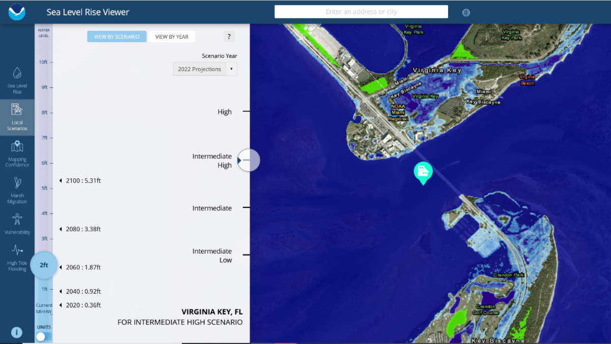Click the arrow next to 2040 : 0.92ft

pyautogui.click(x=61, y=291)
